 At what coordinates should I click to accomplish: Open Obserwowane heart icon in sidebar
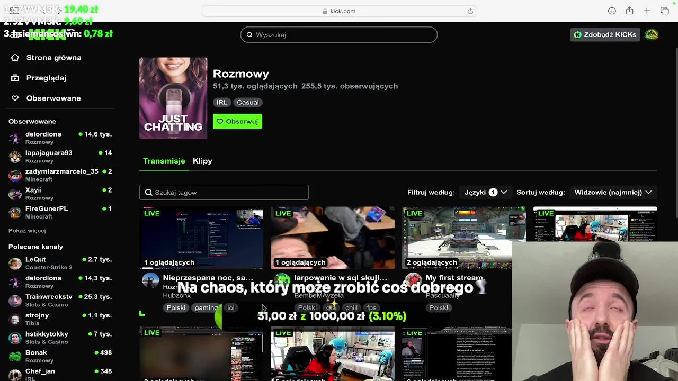click(15, 98)
